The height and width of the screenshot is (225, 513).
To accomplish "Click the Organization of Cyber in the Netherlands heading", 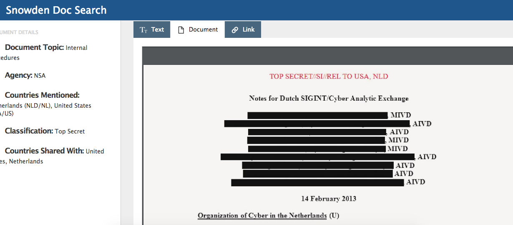I will [262, 215].
